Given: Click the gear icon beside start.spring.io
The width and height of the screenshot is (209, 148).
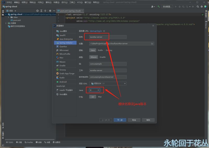Looking at the screenshot, I should coord(104,31).
